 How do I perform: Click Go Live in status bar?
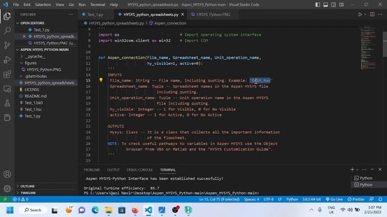(334, 199)
